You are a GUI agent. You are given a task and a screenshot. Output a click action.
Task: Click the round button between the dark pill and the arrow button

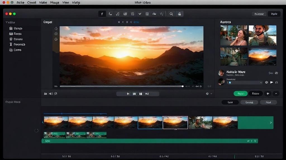coord(268,93)
